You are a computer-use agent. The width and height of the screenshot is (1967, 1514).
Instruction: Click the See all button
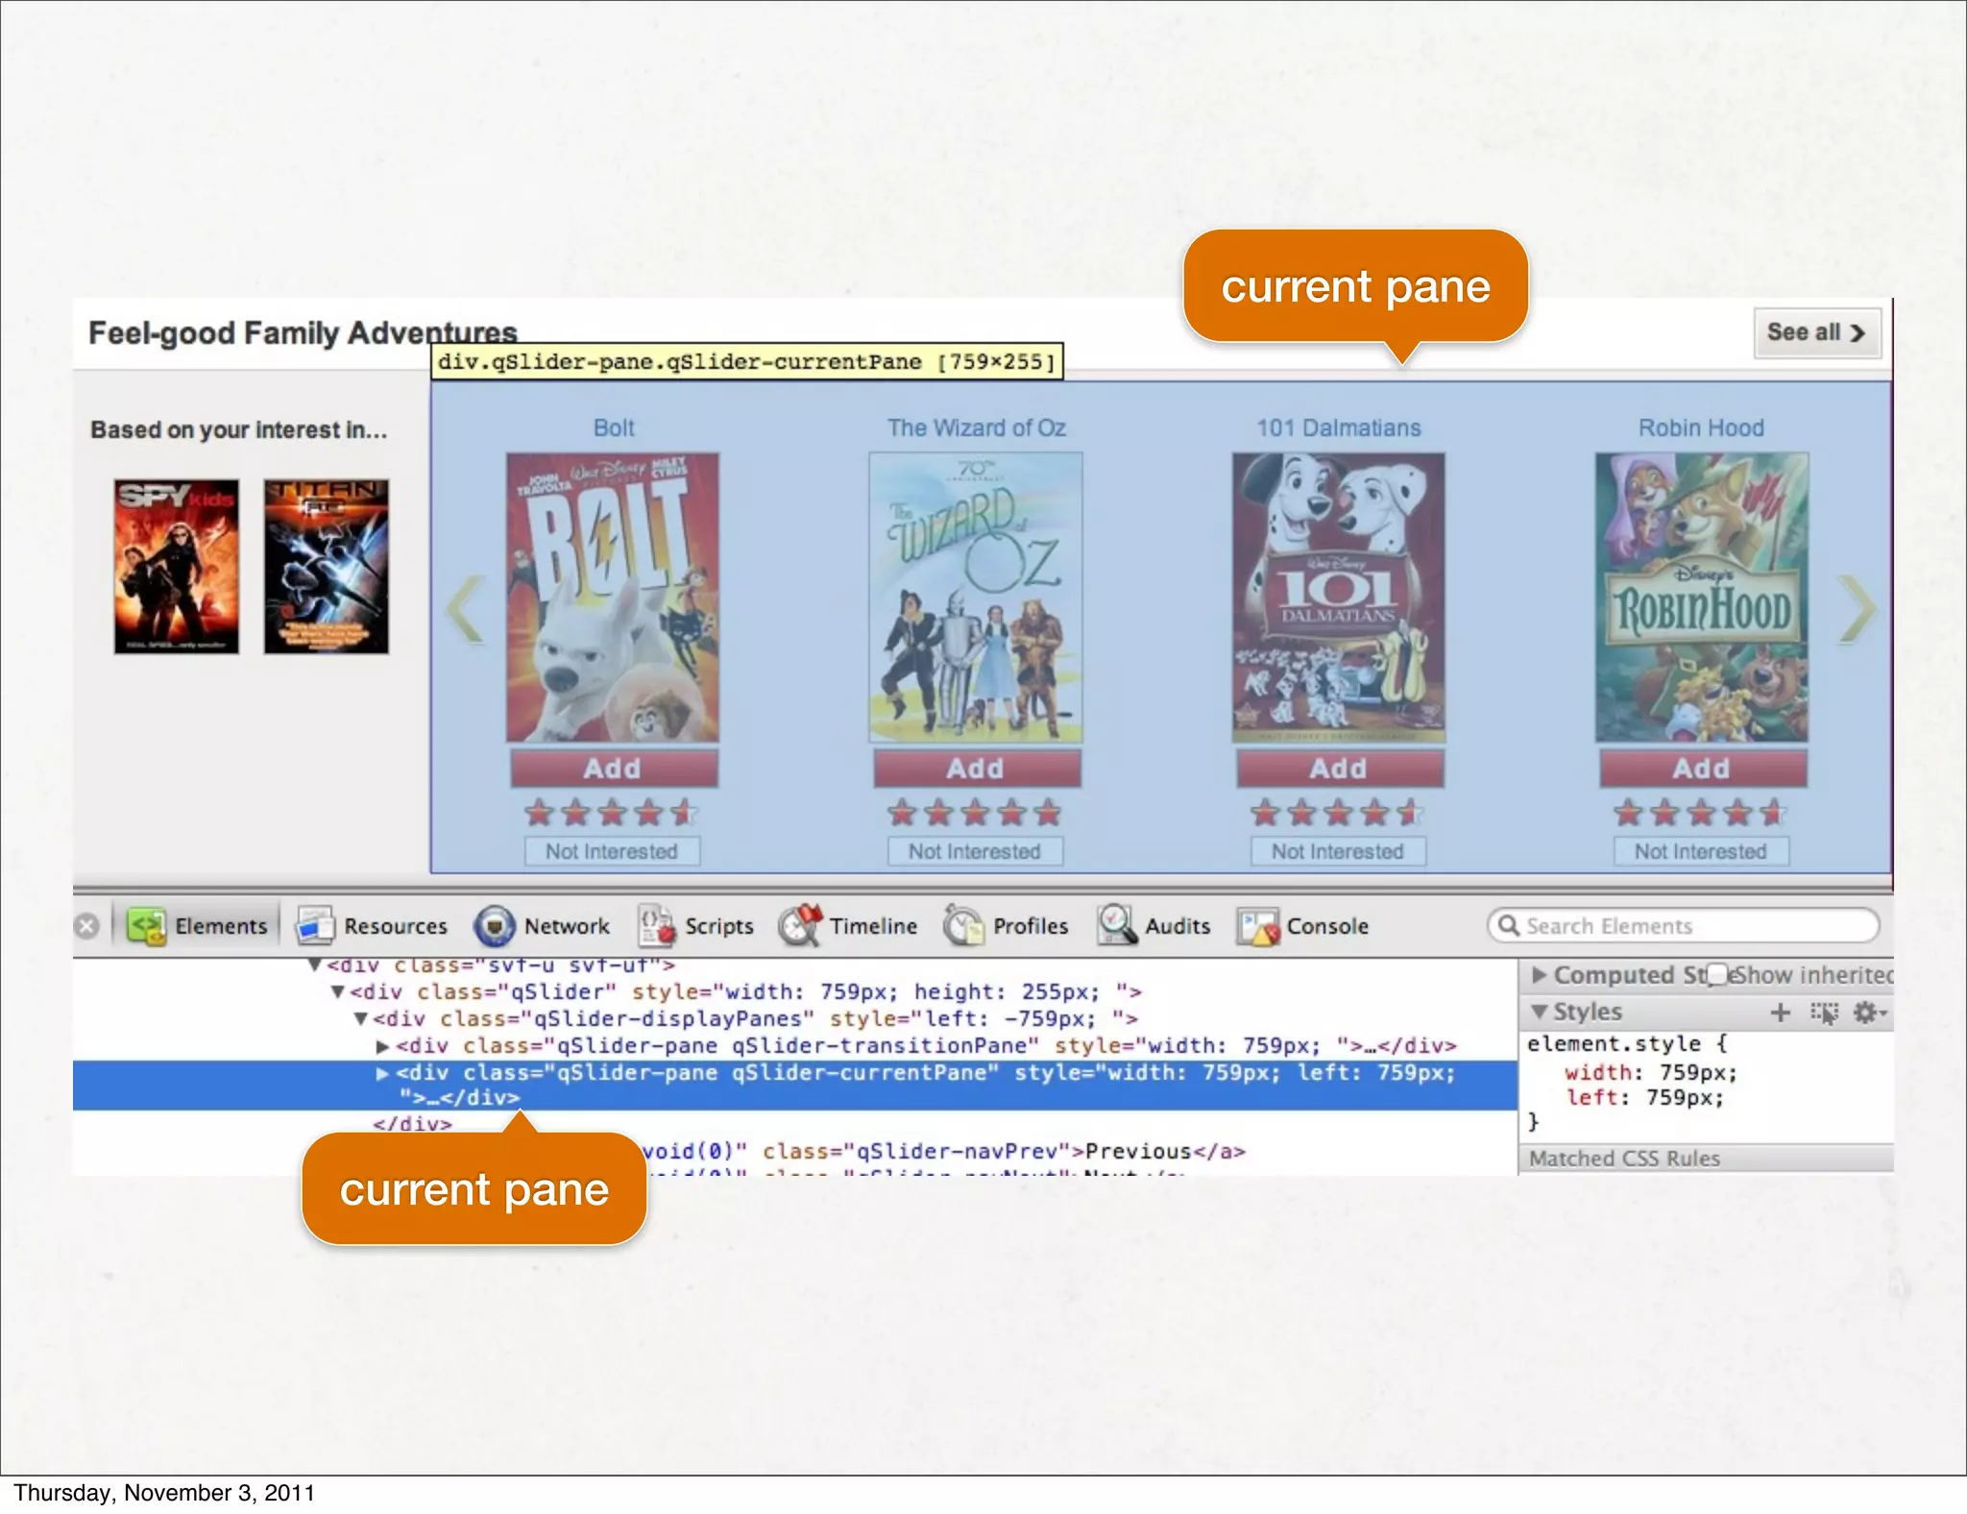click(1816, 332)
